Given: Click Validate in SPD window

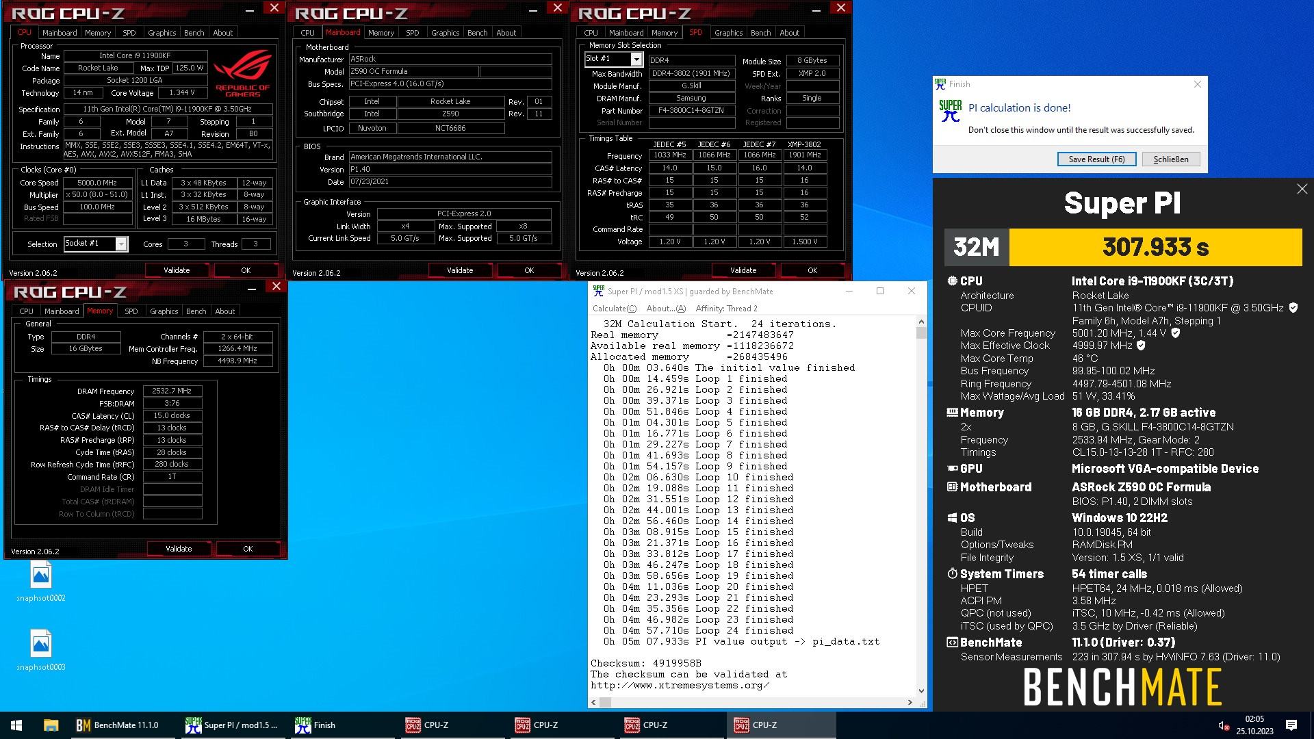Looking at the screenshot, I should tap(743, 270).
